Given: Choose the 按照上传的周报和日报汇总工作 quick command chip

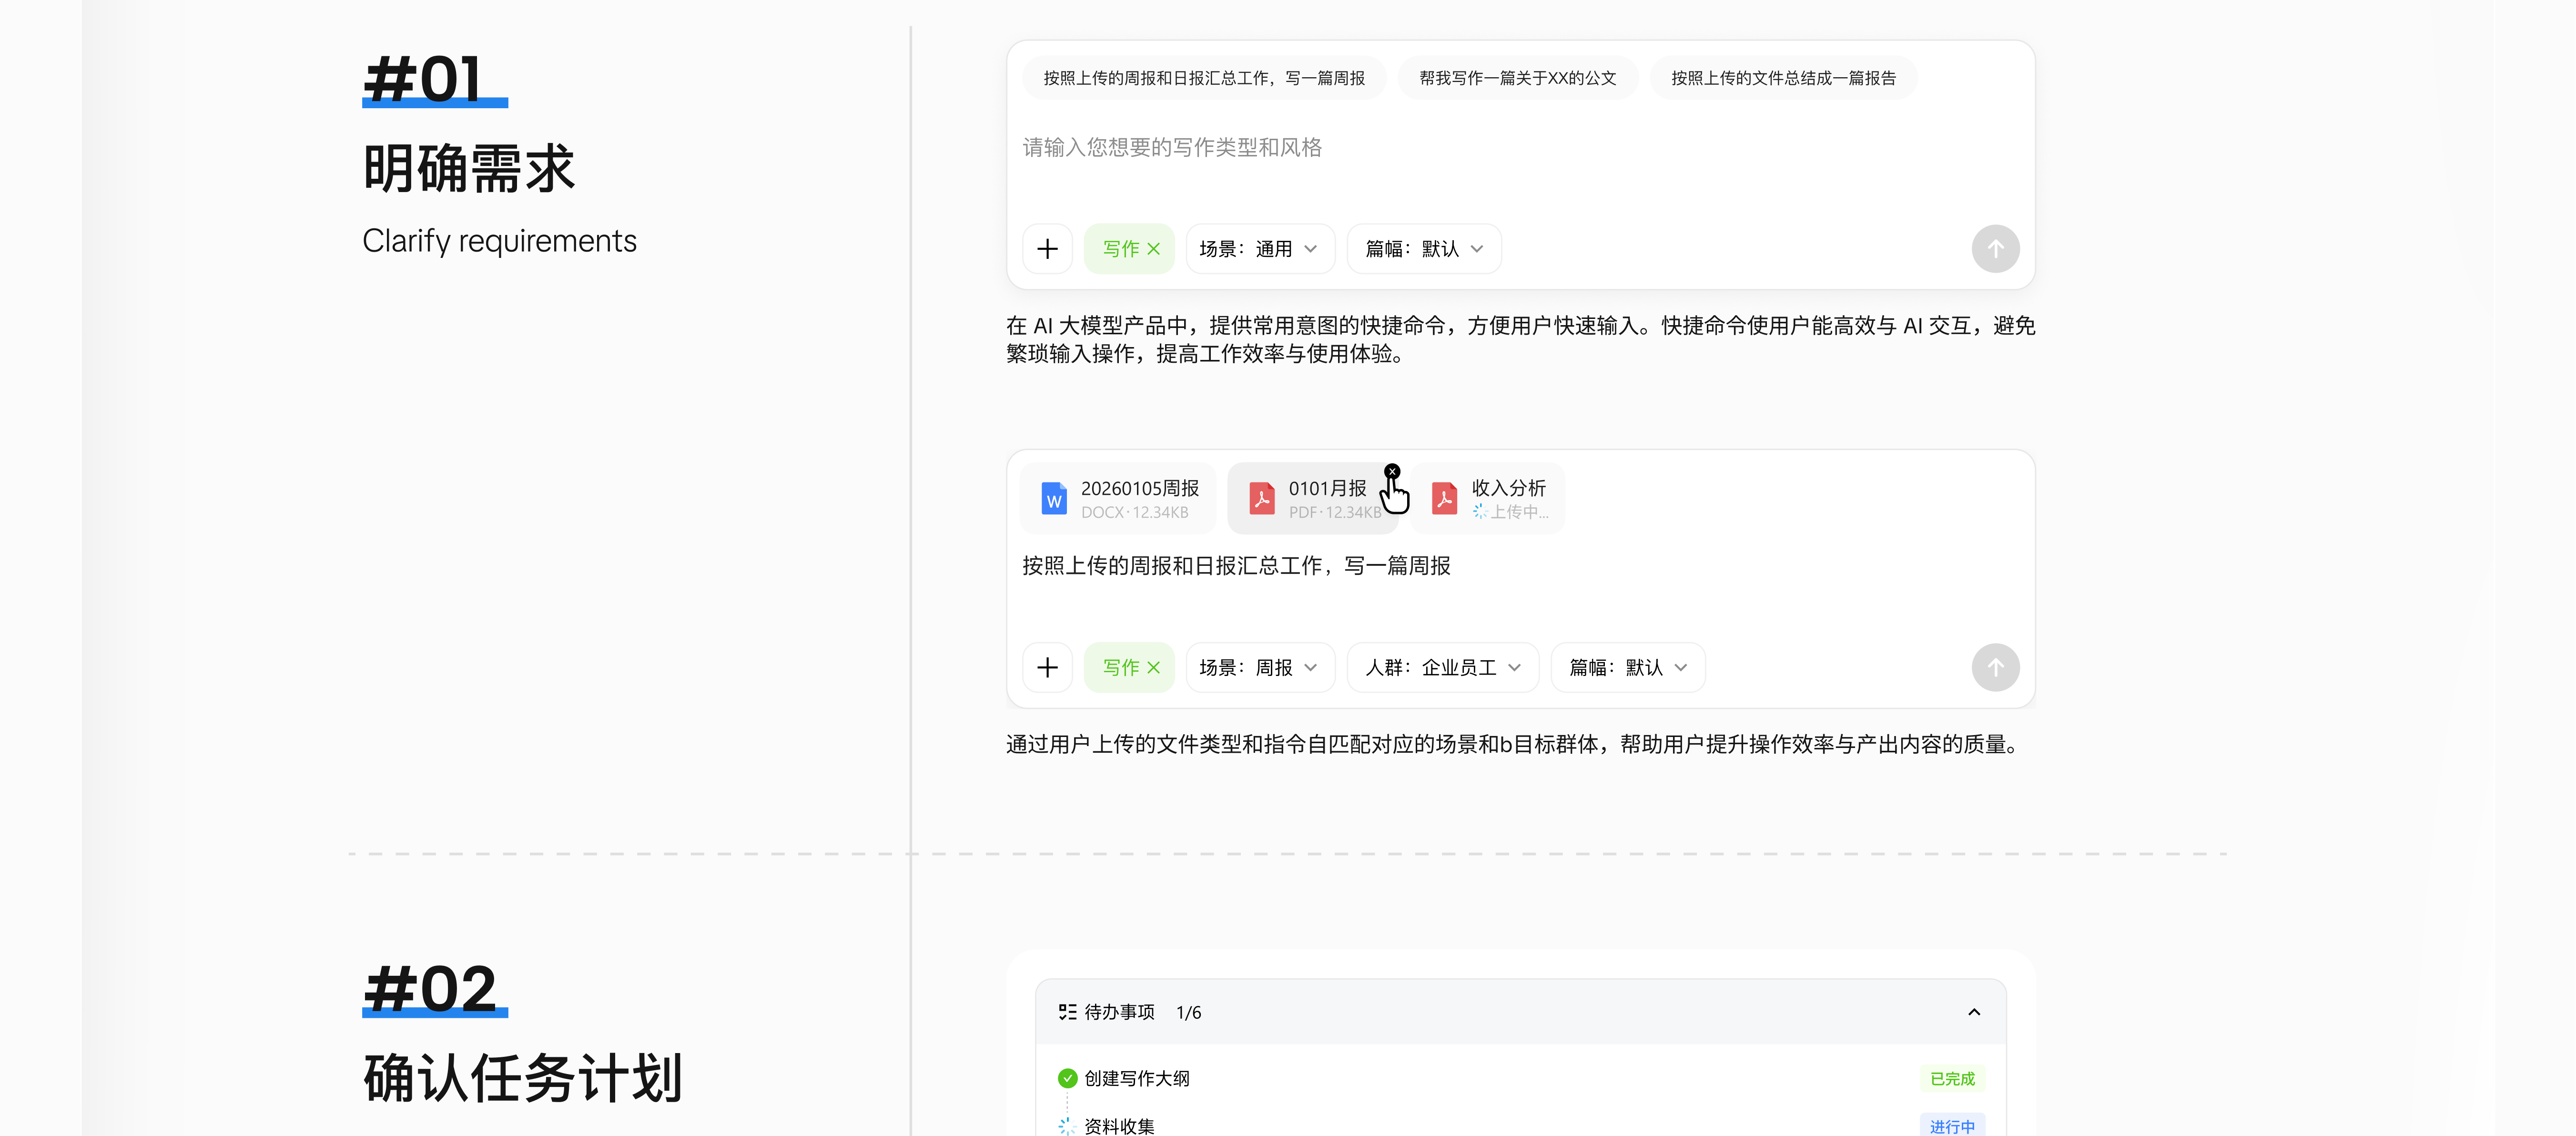Looking at the screenshot, I should pos(1204,78).
